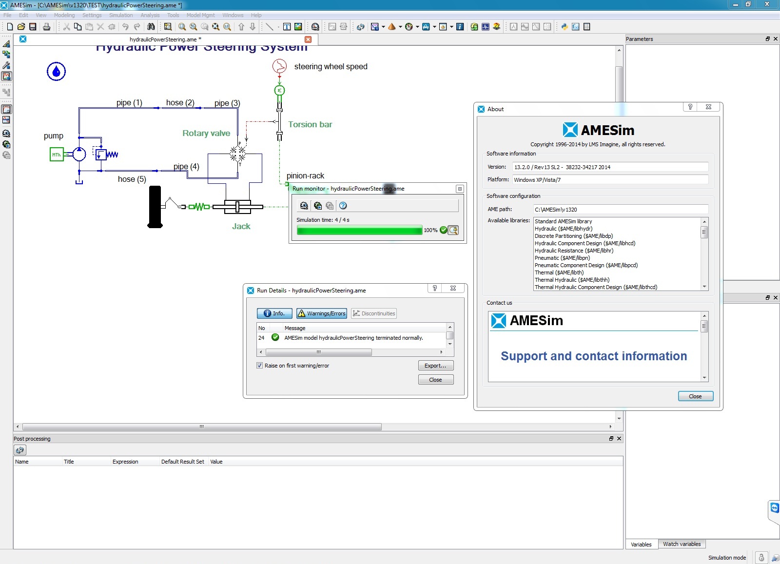
Task: Open run details magnifier icon beside progress bar
Action: (x=453, y=230)
